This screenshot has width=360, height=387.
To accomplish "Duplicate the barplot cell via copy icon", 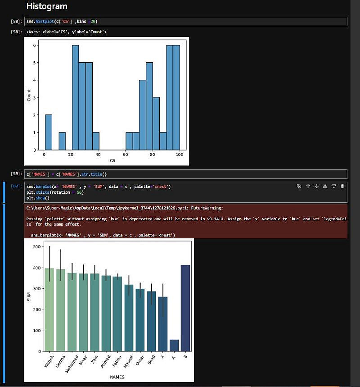I will click(299, 186).
